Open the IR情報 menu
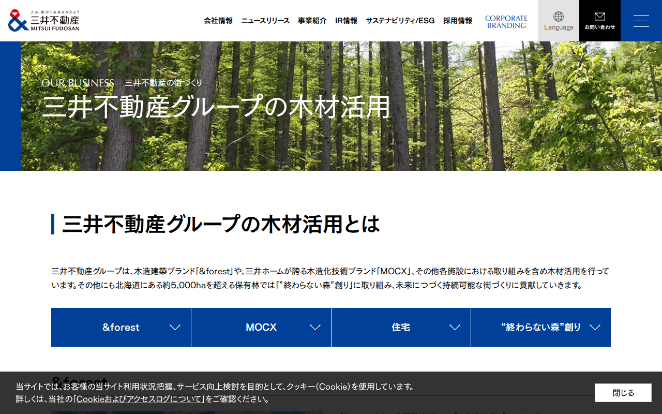This screenshot has width=662, height=414. tap(346, 21)
